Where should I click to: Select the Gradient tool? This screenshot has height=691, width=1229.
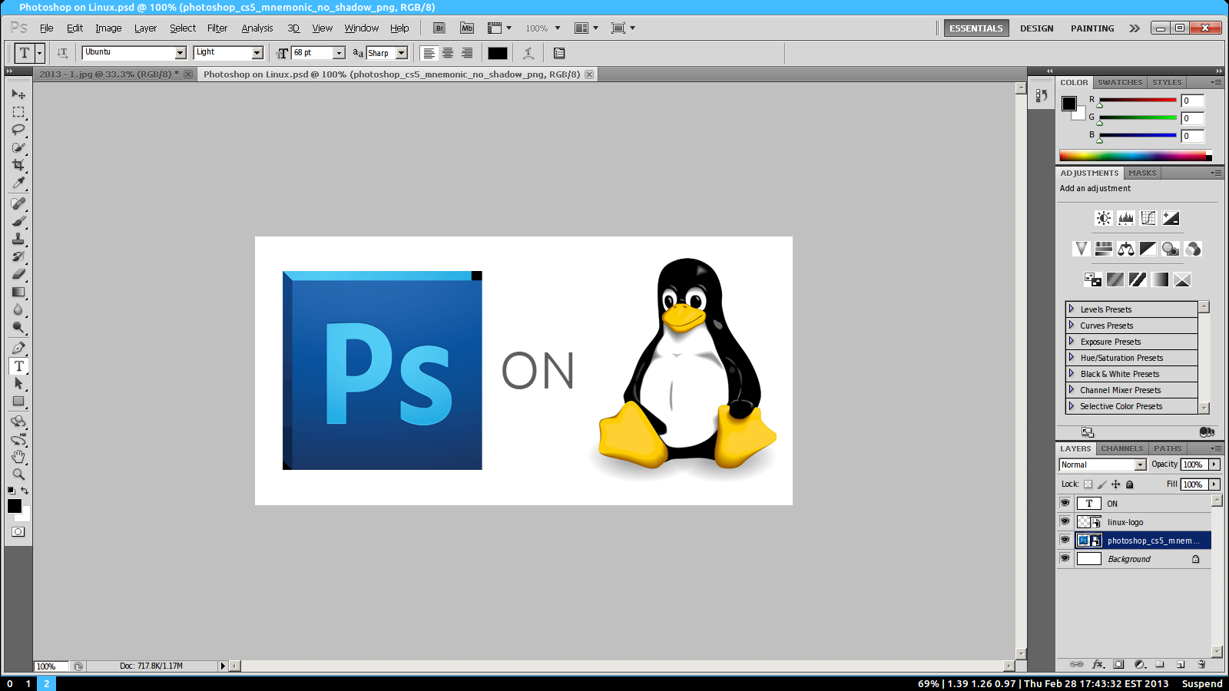[x=18, y=292]
